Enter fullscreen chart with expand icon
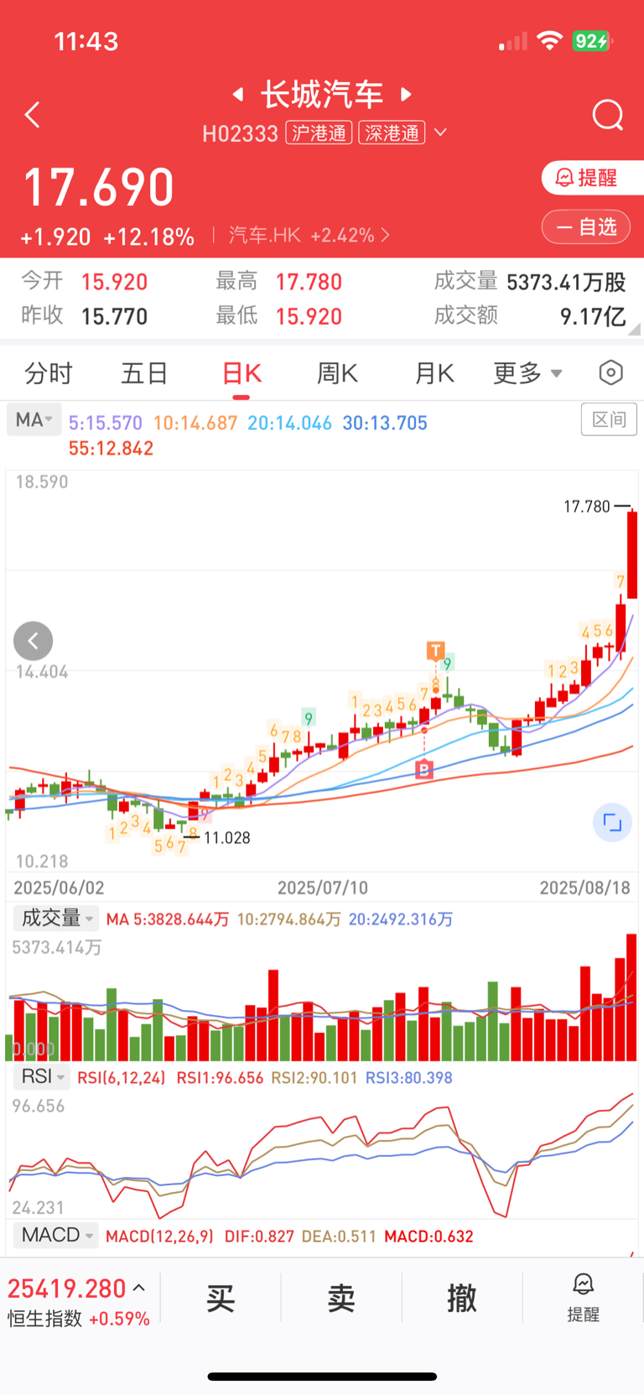Screen dimensions: 644x1395 click(x=613, y=823)
